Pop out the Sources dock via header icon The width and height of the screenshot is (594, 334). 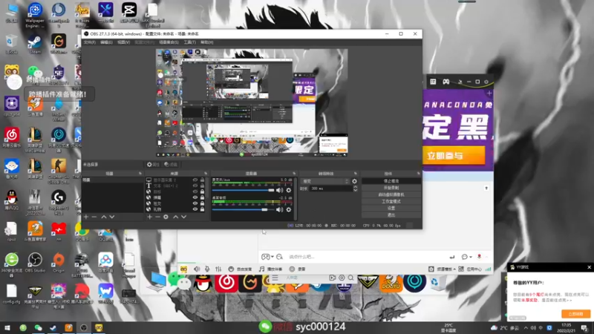click(x=206, y=174)
